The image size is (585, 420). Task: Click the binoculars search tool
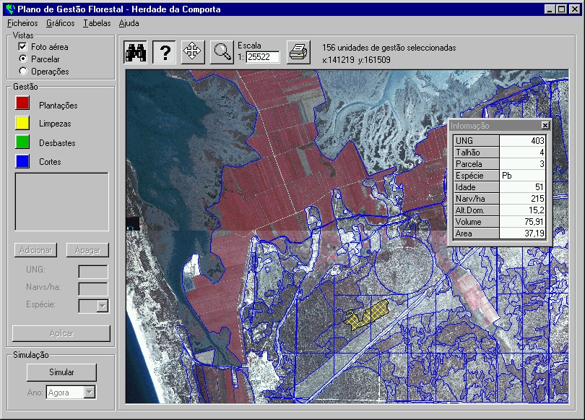tap(136, 52)
